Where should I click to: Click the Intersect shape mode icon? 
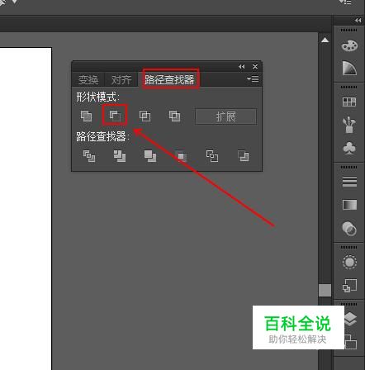(x=145, y=116)
